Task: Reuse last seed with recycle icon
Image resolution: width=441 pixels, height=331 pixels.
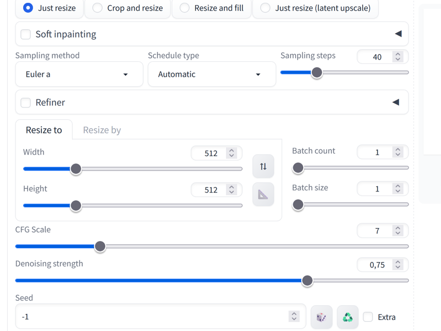Action: coord(348,317)
